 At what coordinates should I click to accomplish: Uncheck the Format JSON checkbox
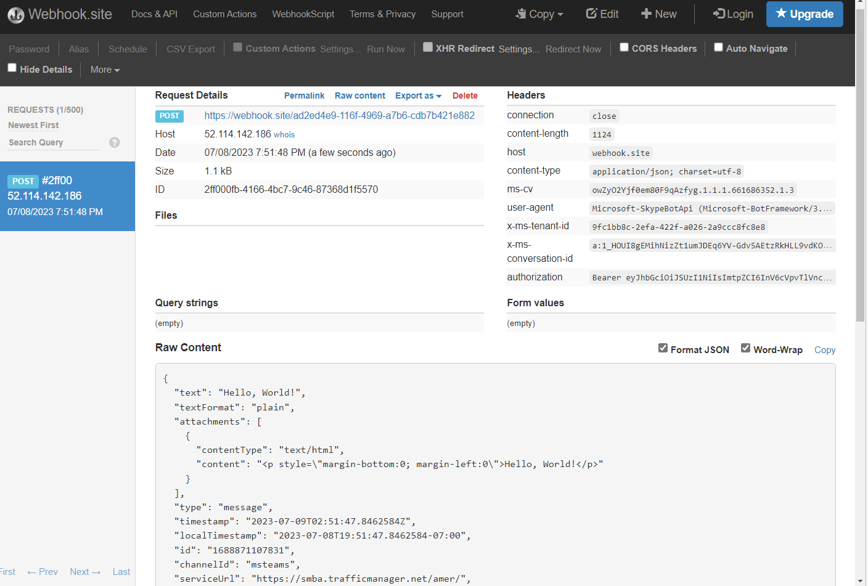[x=663, y=348]
